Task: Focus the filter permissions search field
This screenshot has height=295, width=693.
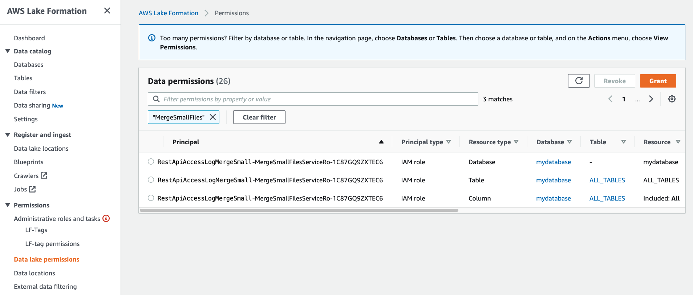Action: click(x=313, y=99)
